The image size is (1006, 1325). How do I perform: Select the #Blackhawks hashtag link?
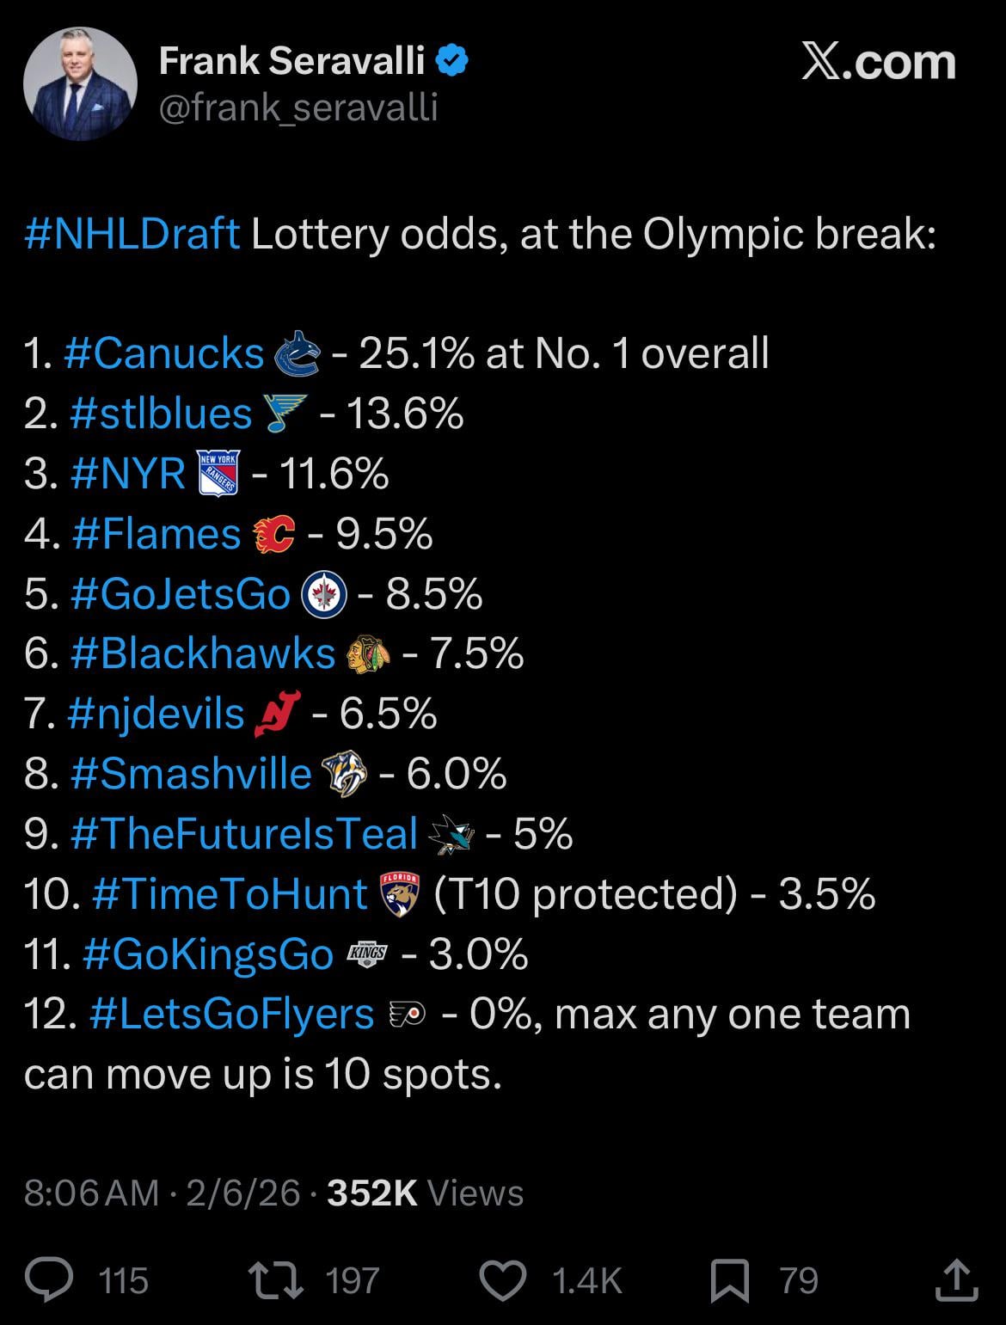tap(203, 654)
